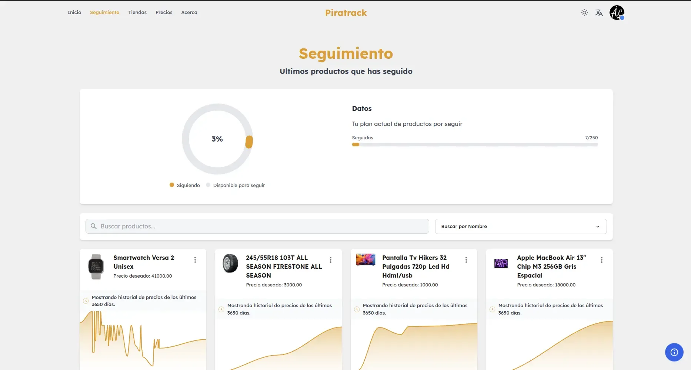Open the user profile avatar
Image resolution: width=691 pixels, height=370 pixels.
coord(617,13)
